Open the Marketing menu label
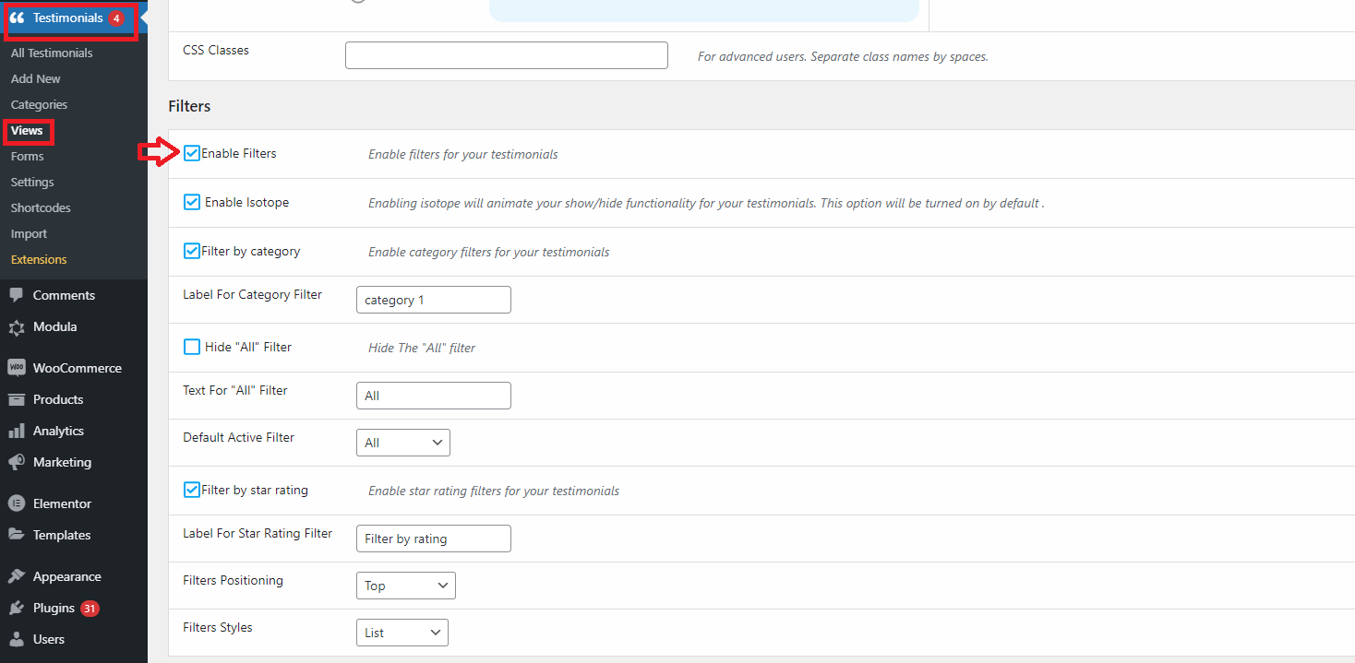 (x=62, y=462)
